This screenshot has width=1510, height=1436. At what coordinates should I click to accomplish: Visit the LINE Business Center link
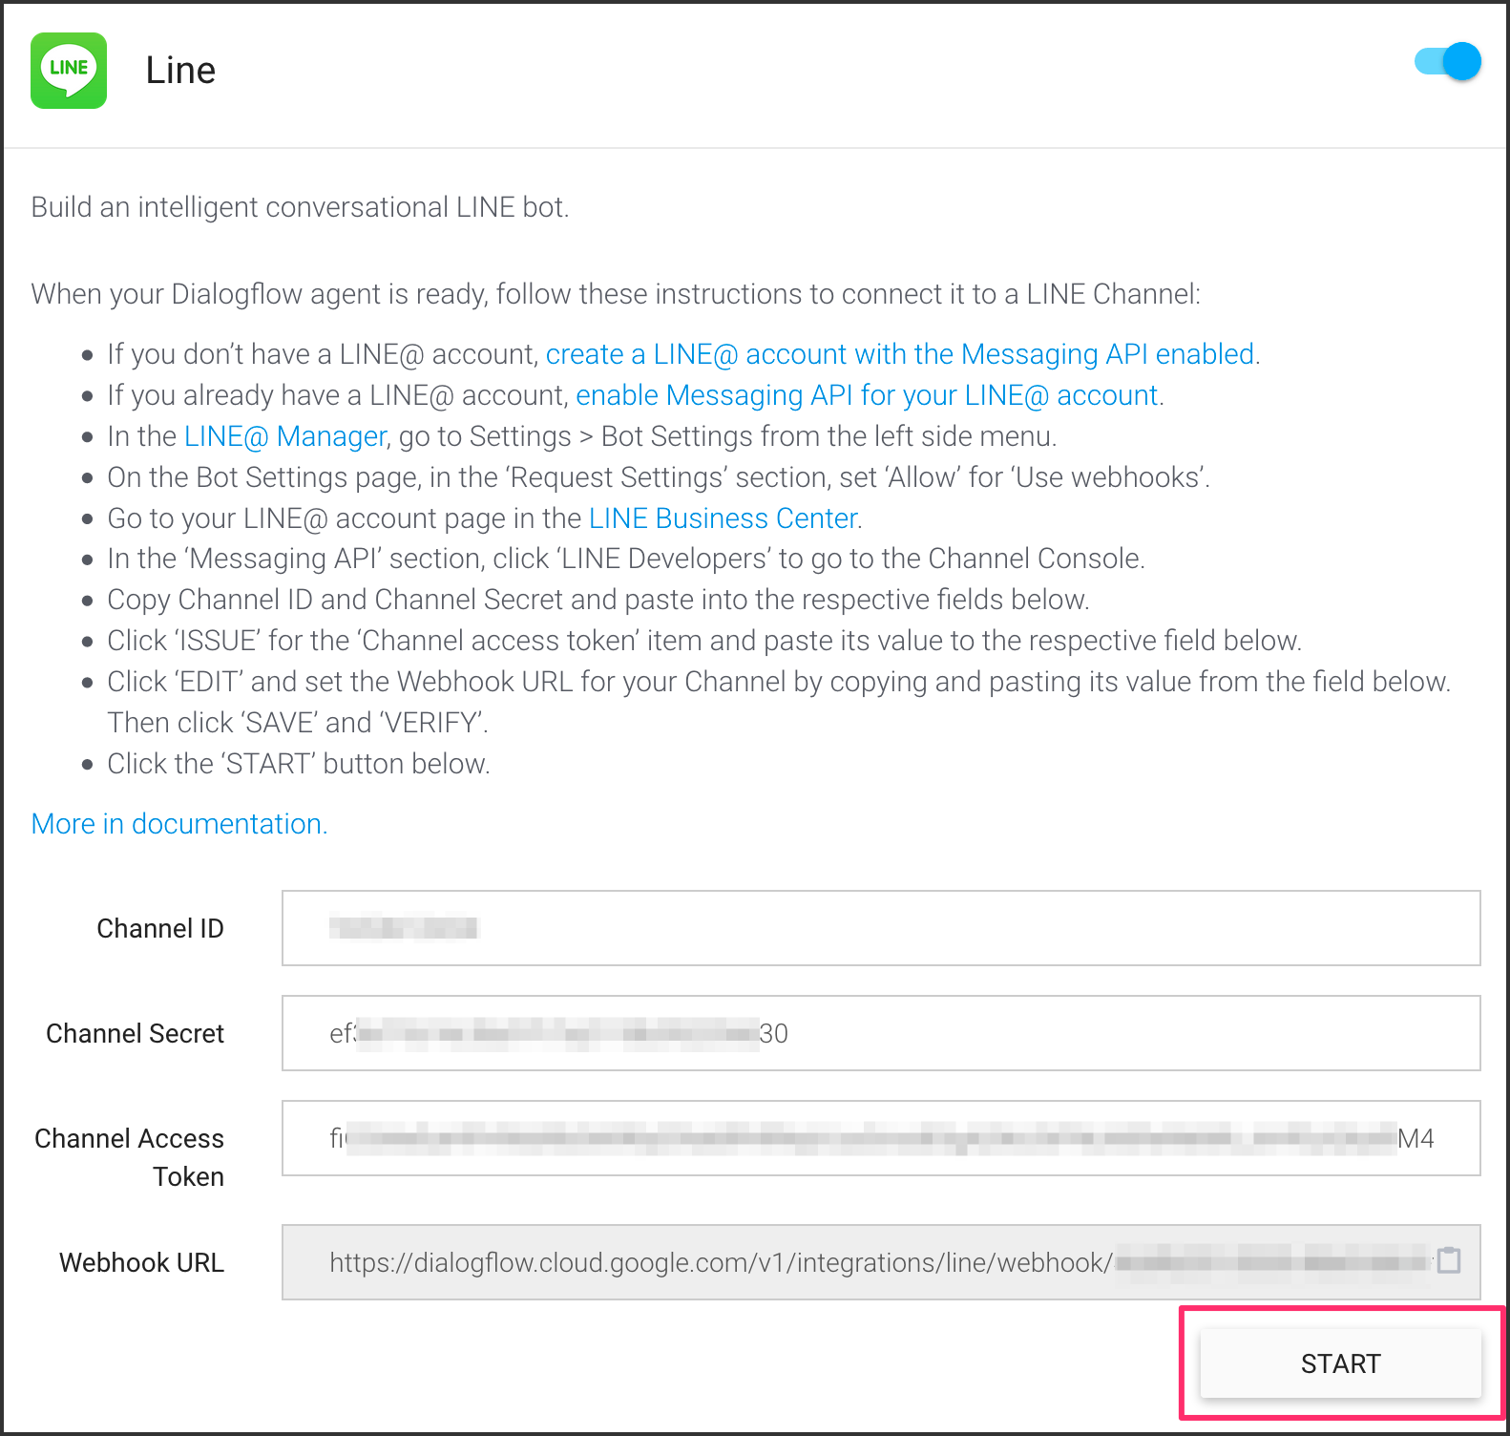[x=723, y=518]
